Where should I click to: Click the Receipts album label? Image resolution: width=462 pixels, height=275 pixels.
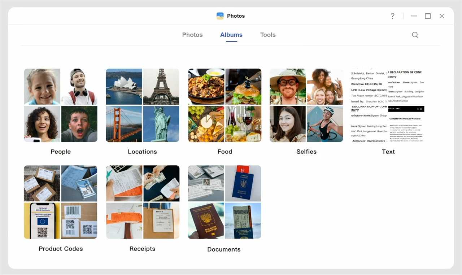pos(142,249)
